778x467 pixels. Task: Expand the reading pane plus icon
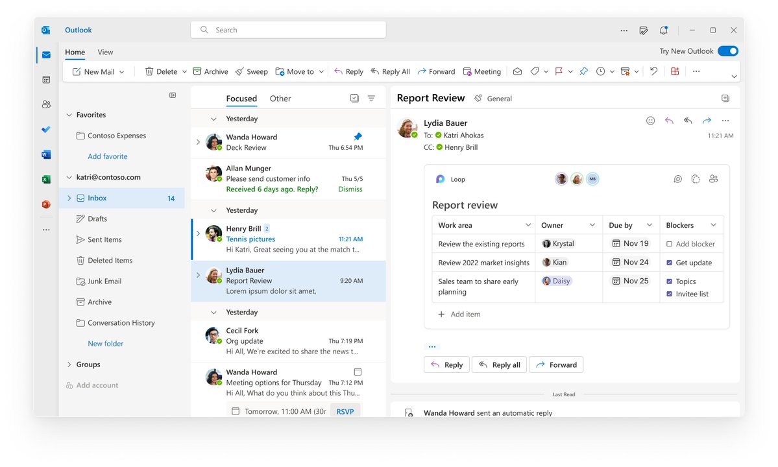point(725,98)
